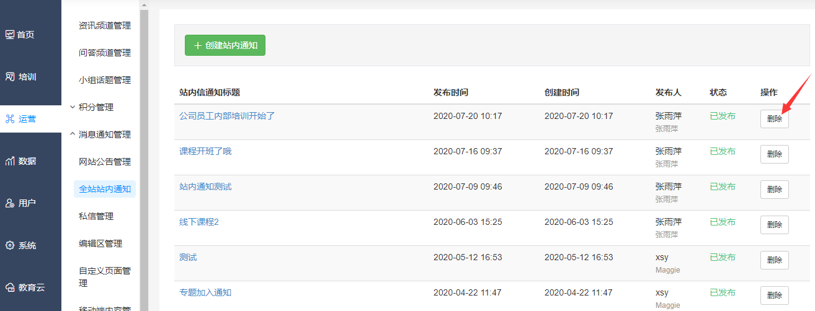Select 全站站内通知 menu item
815x311 pixels.
tap(105, 189)
